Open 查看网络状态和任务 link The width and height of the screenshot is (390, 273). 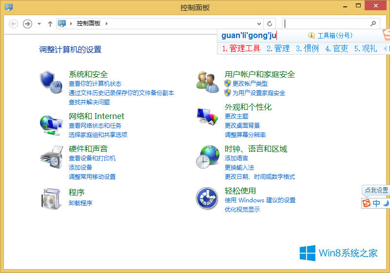coord(95,126)
